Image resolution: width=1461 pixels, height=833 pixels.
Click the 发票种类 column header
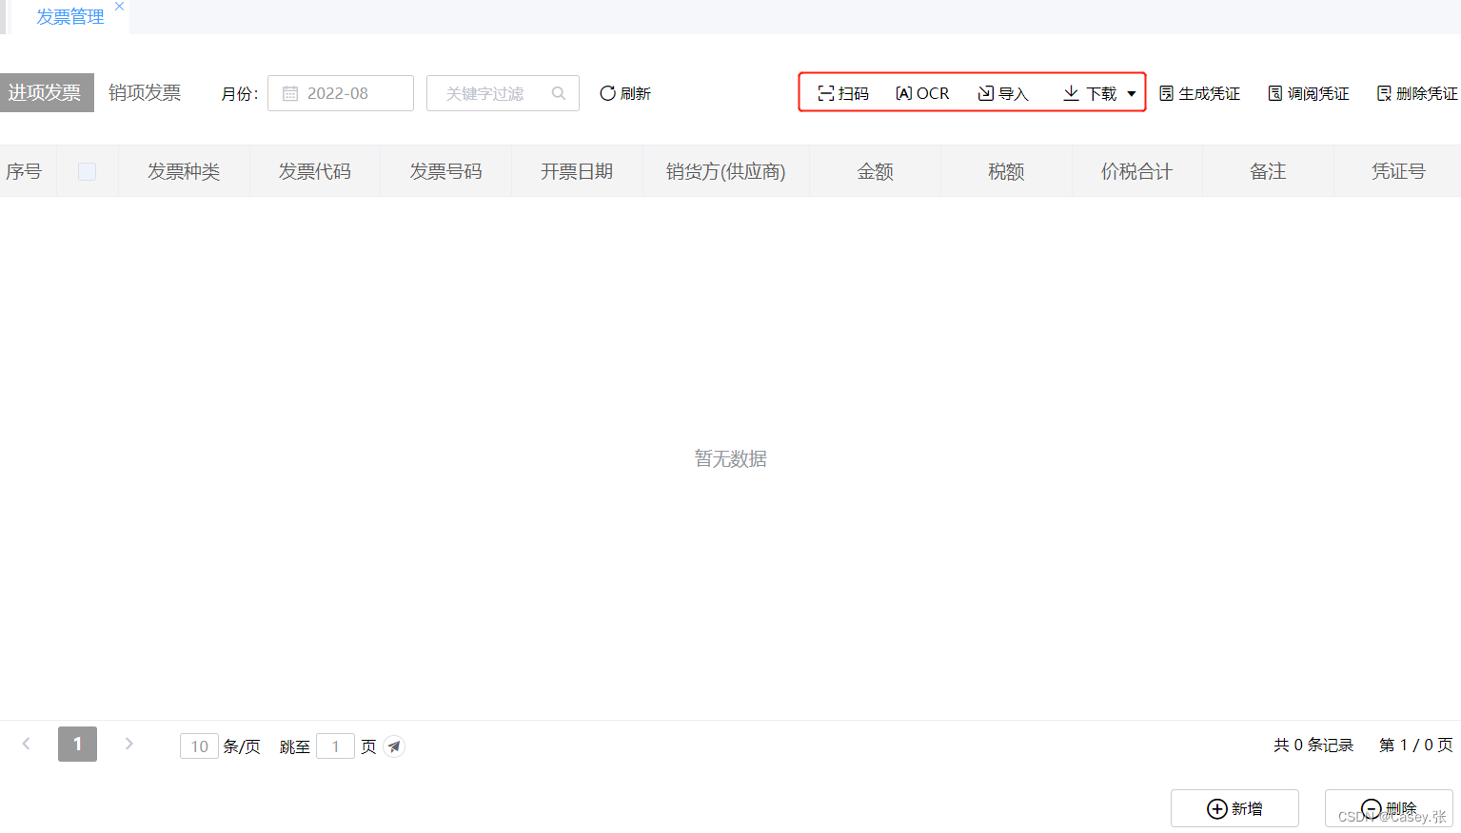pos(184,171)
